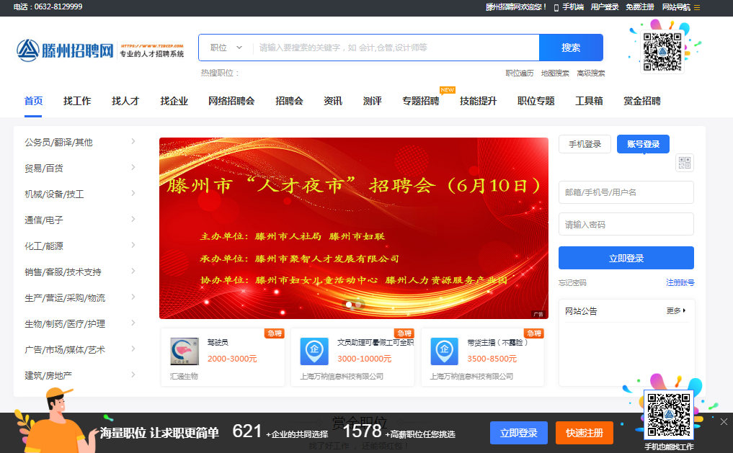Open the 注册账号 link

pyautogui.click(x=680, y=282)
